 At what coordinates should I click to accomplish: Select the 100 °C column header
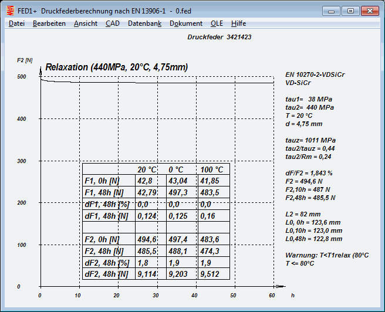(x=212, y=169)
